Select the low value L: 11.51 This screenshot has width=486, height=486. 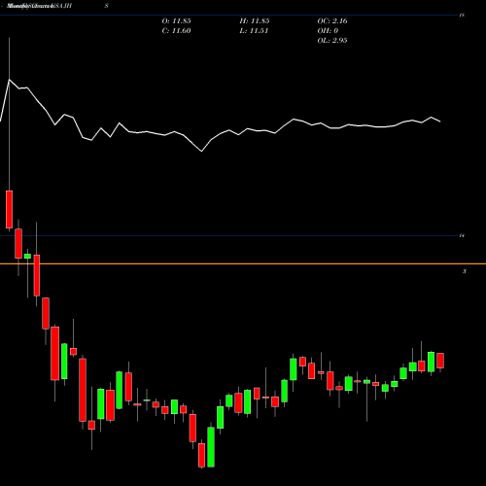[x=254, y=31]
